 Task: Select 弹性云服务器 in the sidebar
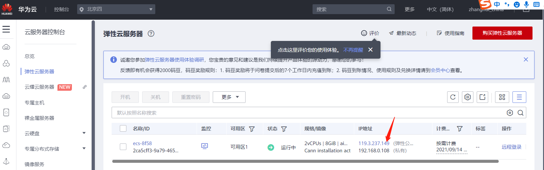[39, 72]
